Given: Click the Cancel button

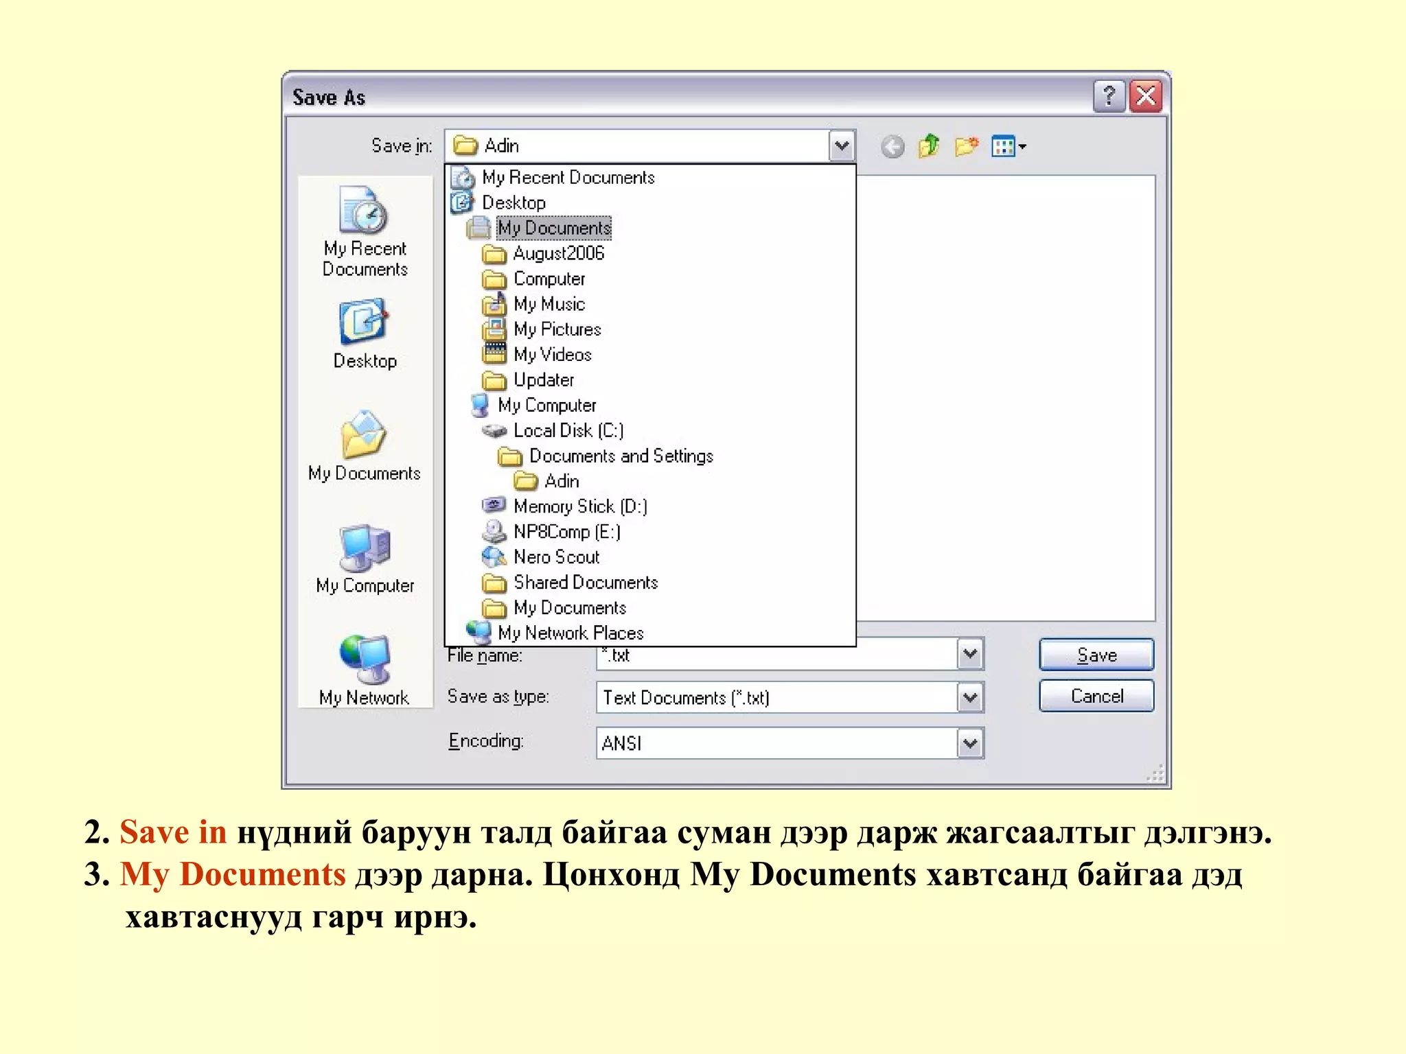Looking at the screenshot, I should [x=1096, y=696].
